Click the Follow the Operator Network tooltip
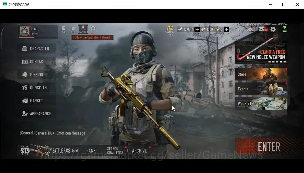The image size is (304, 173). [x=93, y=37]
